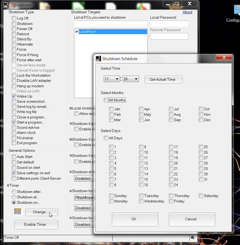Open the PIriphIrique dropdown list
This screenshot has height=245, width=240.
(x=84, y=198)
